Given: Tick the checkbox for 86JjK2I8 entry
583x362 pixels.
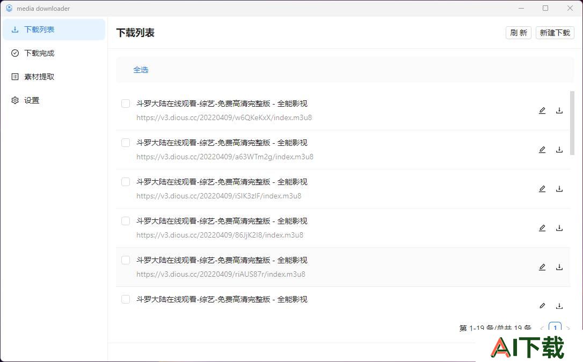Looking at the screenshot, I should pos(126,221).
